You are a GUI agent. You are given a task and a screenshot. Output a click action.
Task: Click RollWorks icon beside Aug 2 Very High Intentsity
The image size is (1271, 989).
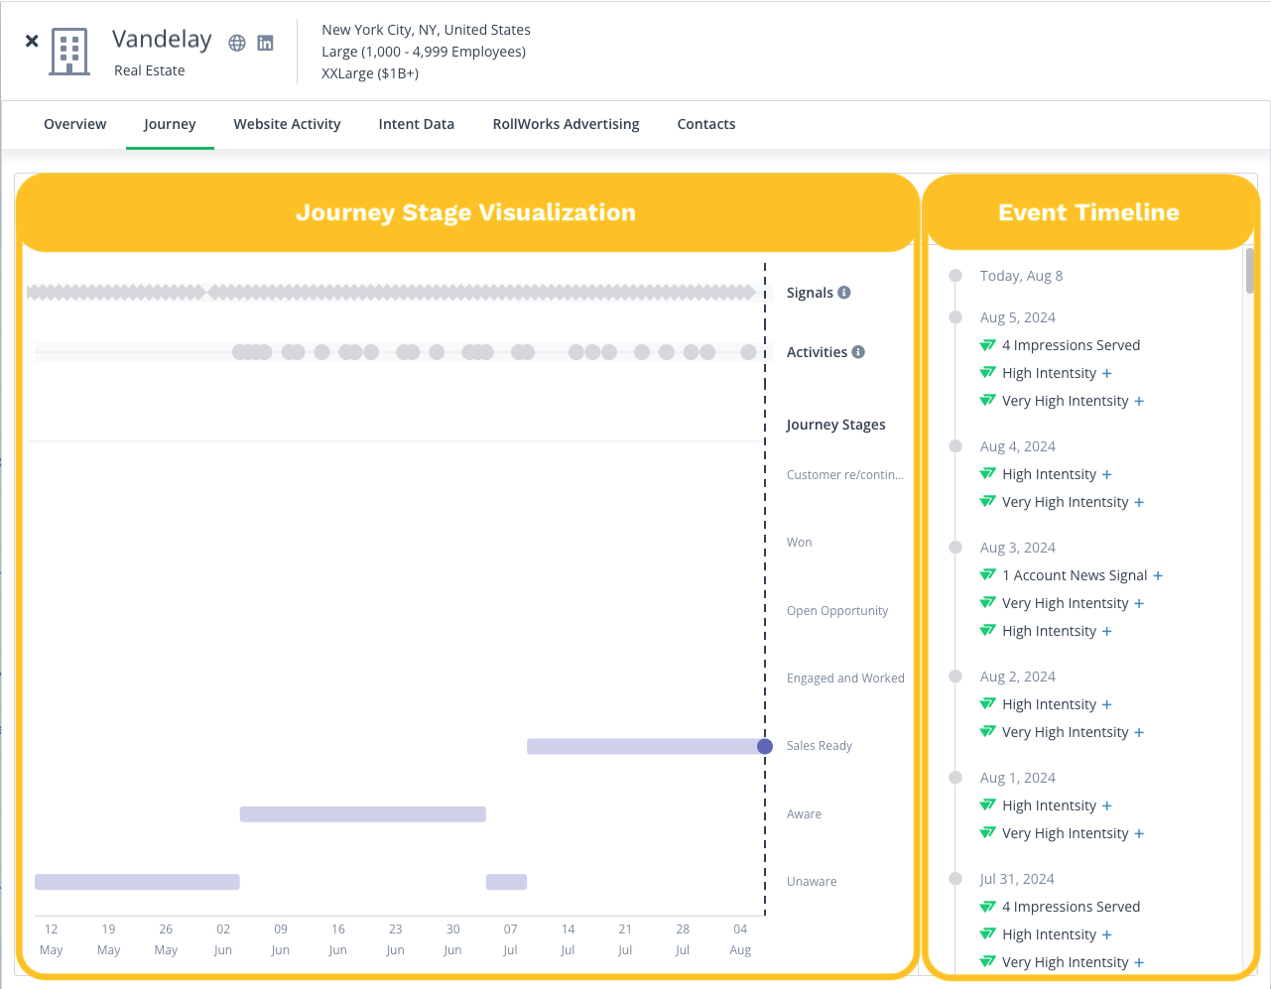987,732
